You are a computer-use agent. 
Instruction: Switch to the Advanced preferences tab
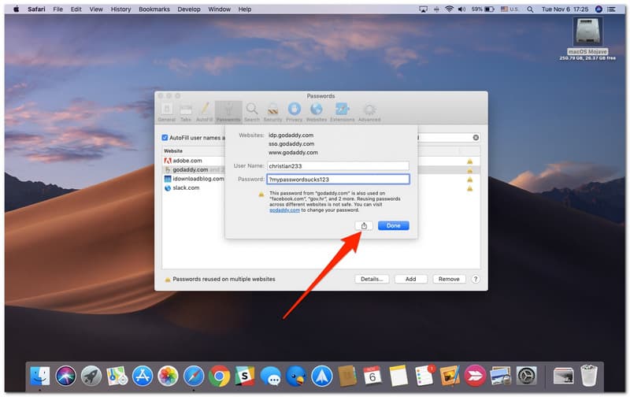(369, 112)
